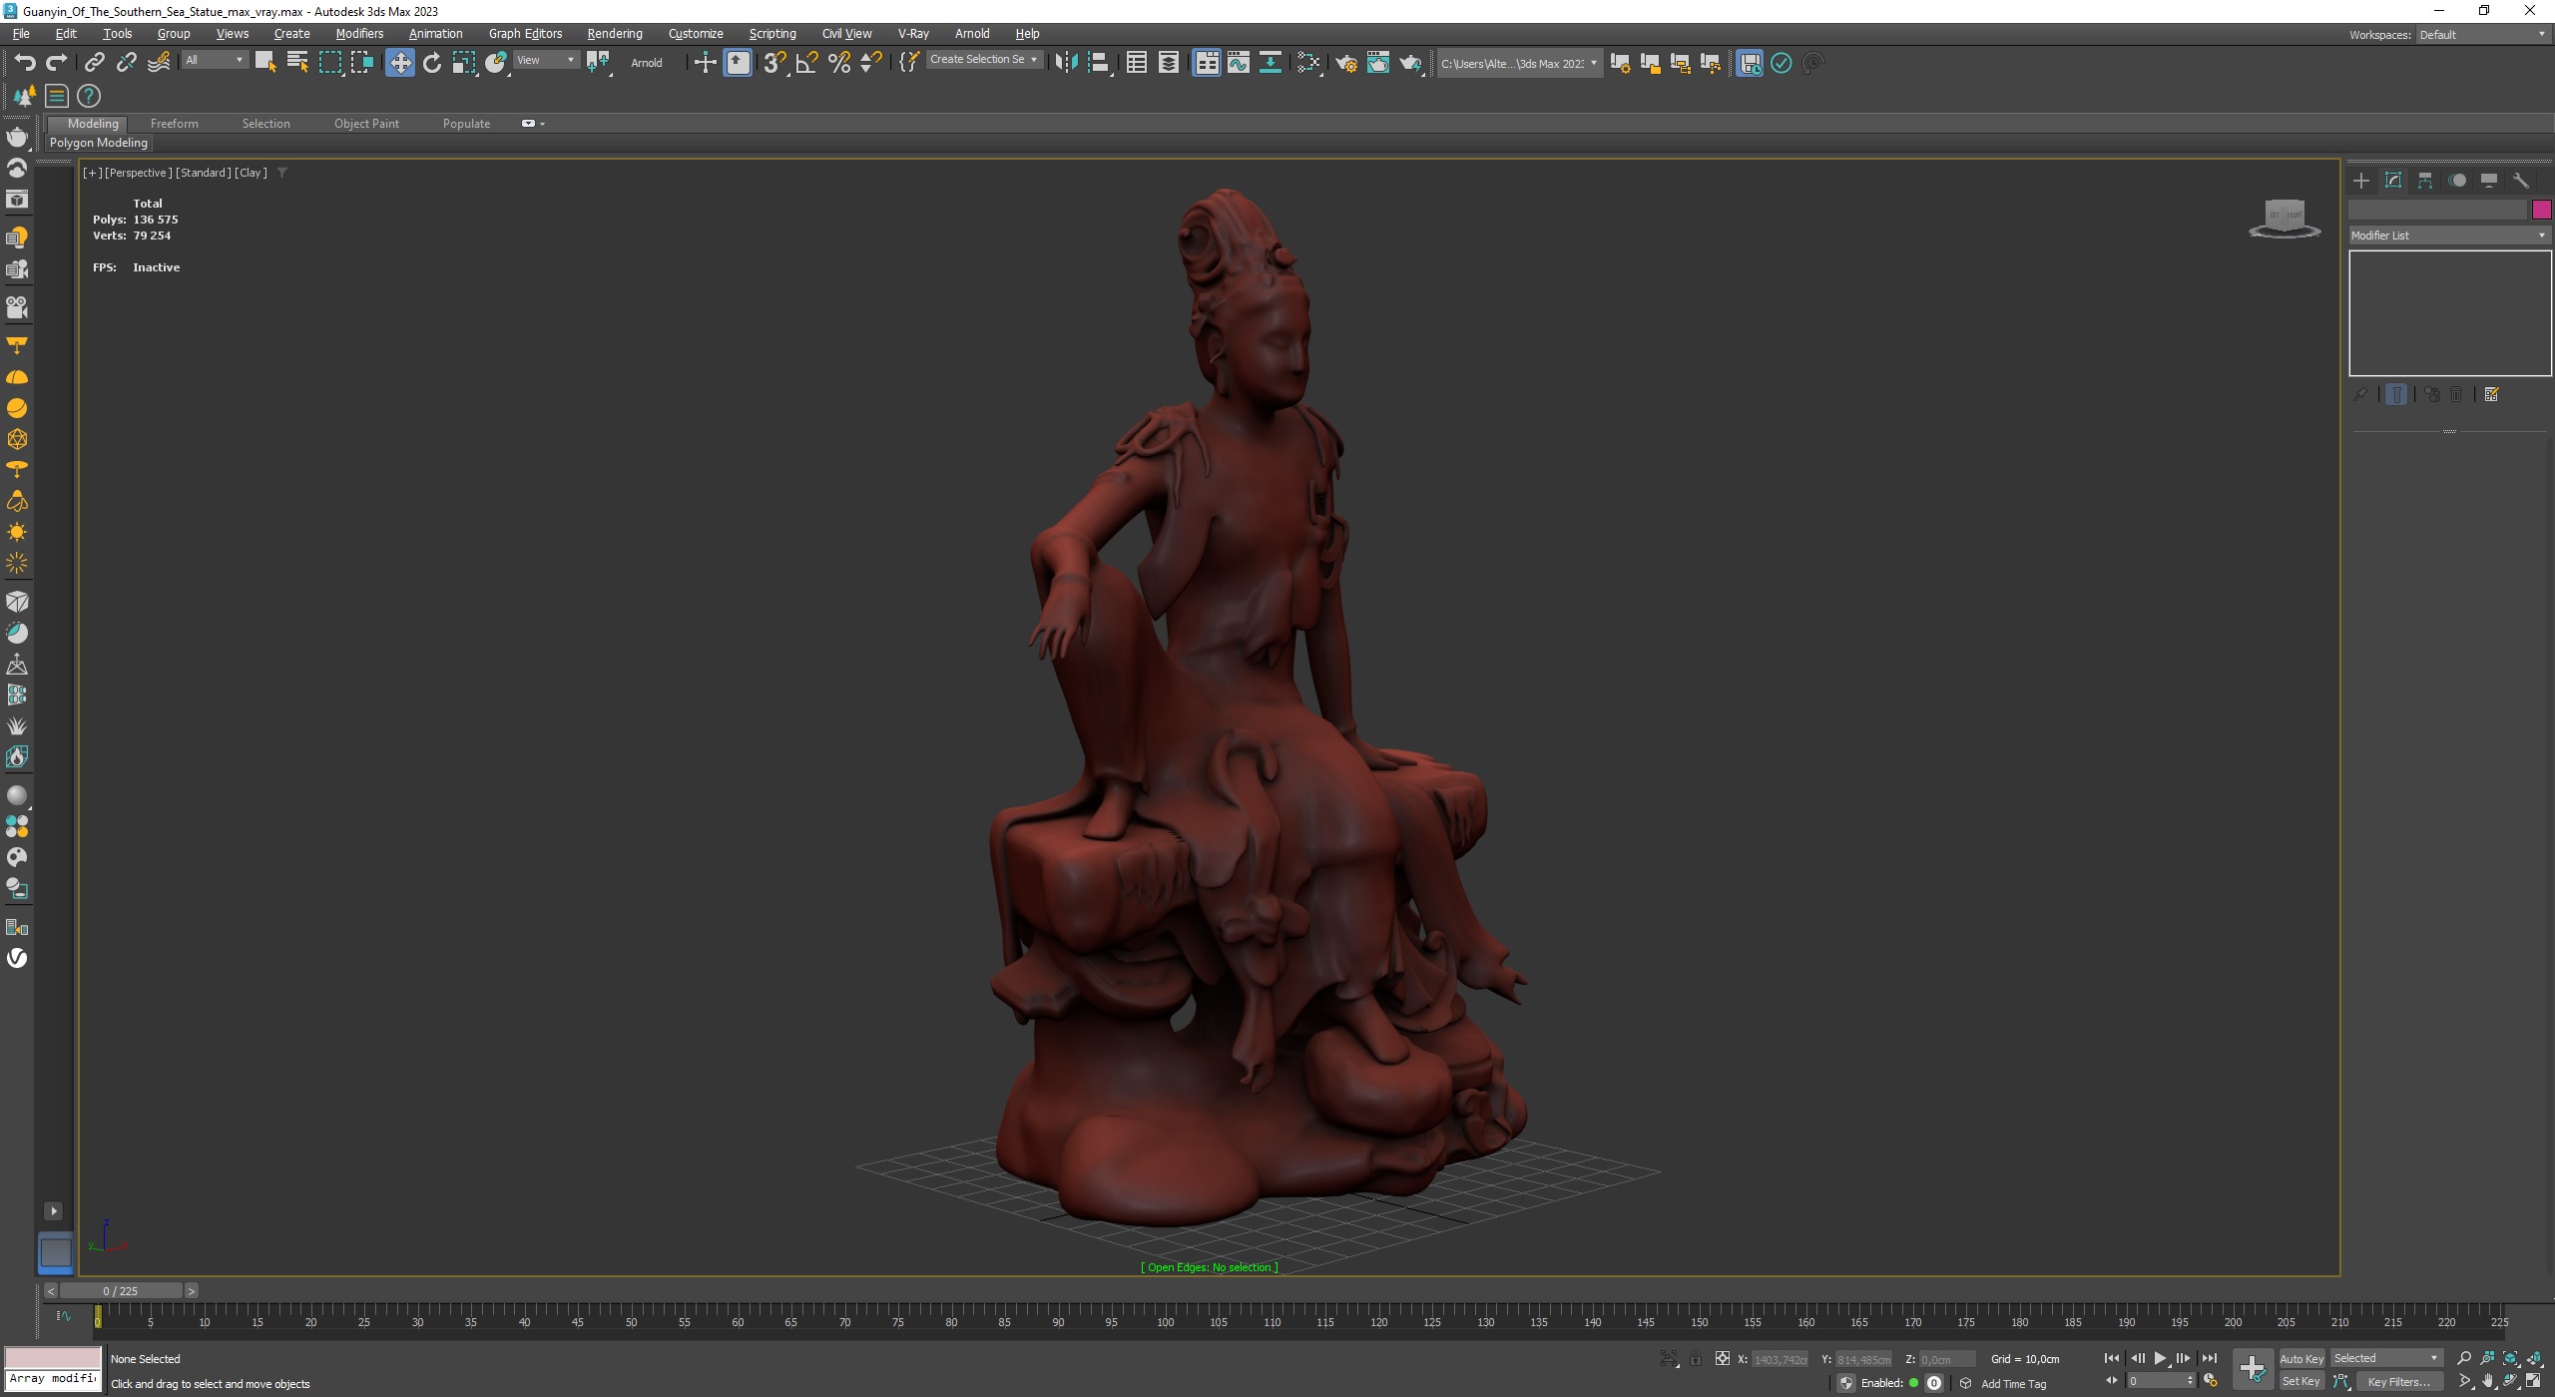Click the pink MAXScript mini listener box
This screenshot has width=2555, height=1397.
click(x=53, y=1357)
